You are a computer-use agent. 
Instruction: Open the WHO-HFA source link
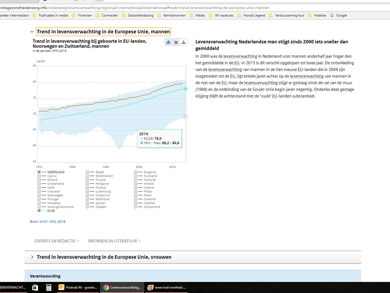coord(47,222)
